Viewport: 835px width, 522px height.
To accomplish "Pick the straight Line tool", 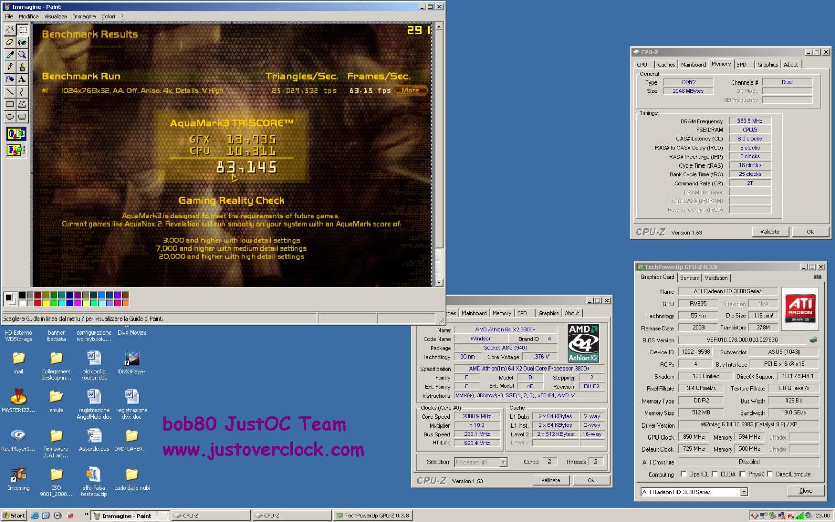I will pos(9,92).
